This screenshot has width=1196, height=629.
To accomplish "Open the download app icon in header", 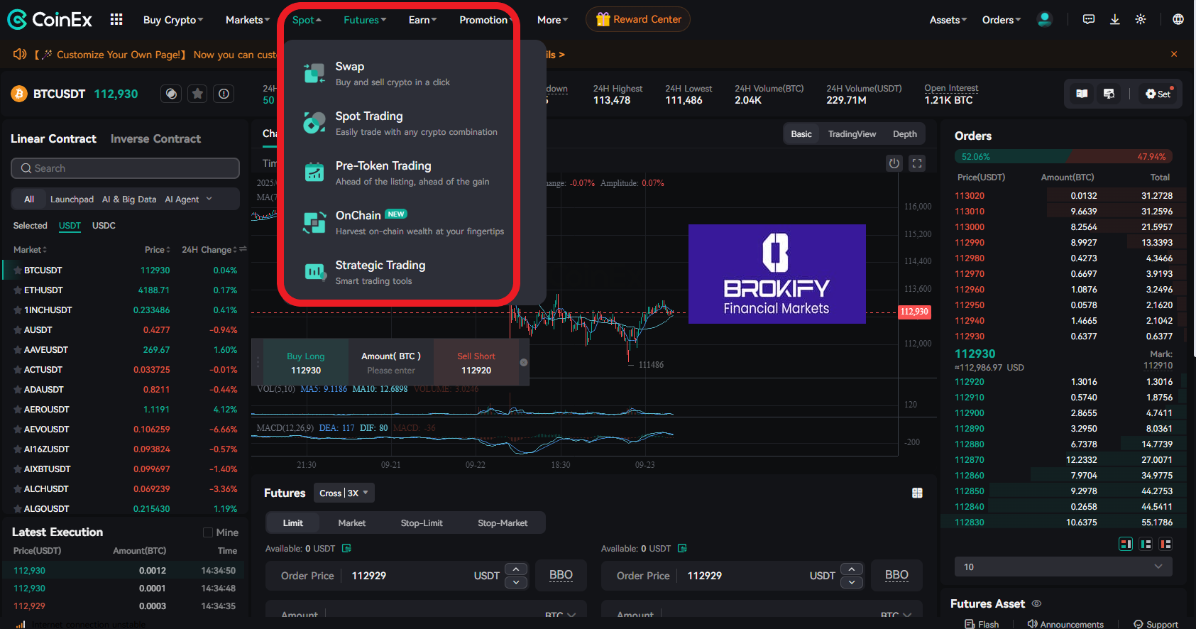I will click(1114, 19).
